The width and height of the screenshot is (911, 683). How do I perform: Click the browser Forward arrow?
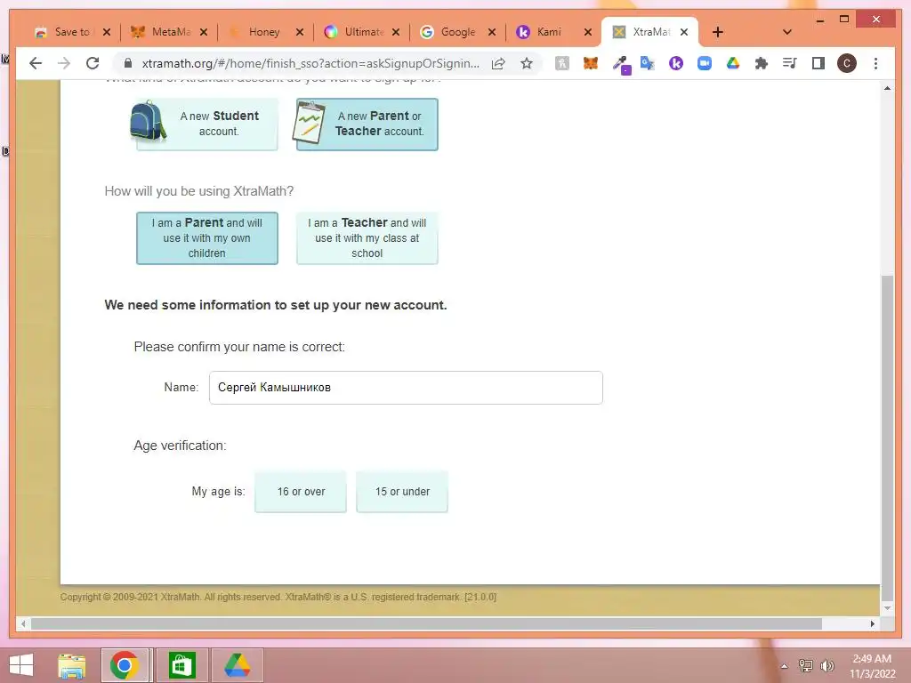pos(64,63)
